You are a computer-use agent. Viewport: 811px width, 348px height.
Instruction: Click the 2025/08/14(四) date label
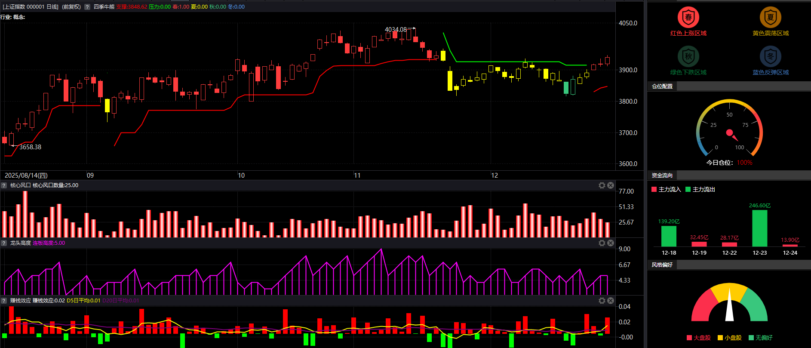[x=26, y=176]
